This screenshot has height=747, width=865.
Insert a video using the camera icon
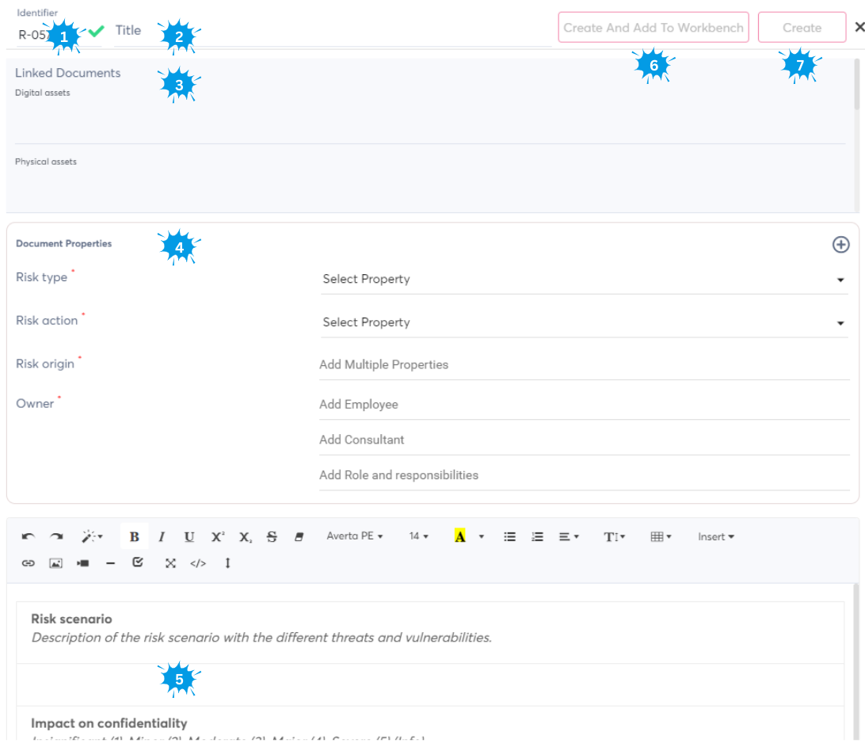coord(83,563)
